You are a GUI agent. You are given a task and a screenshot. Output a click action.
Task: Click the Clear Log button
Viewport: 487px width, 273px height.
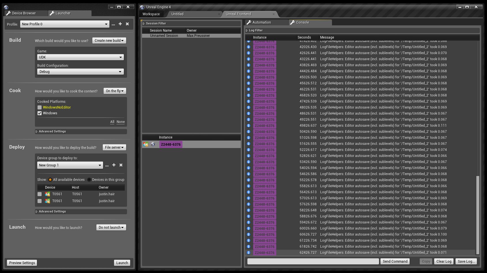(x=443, y=261)
